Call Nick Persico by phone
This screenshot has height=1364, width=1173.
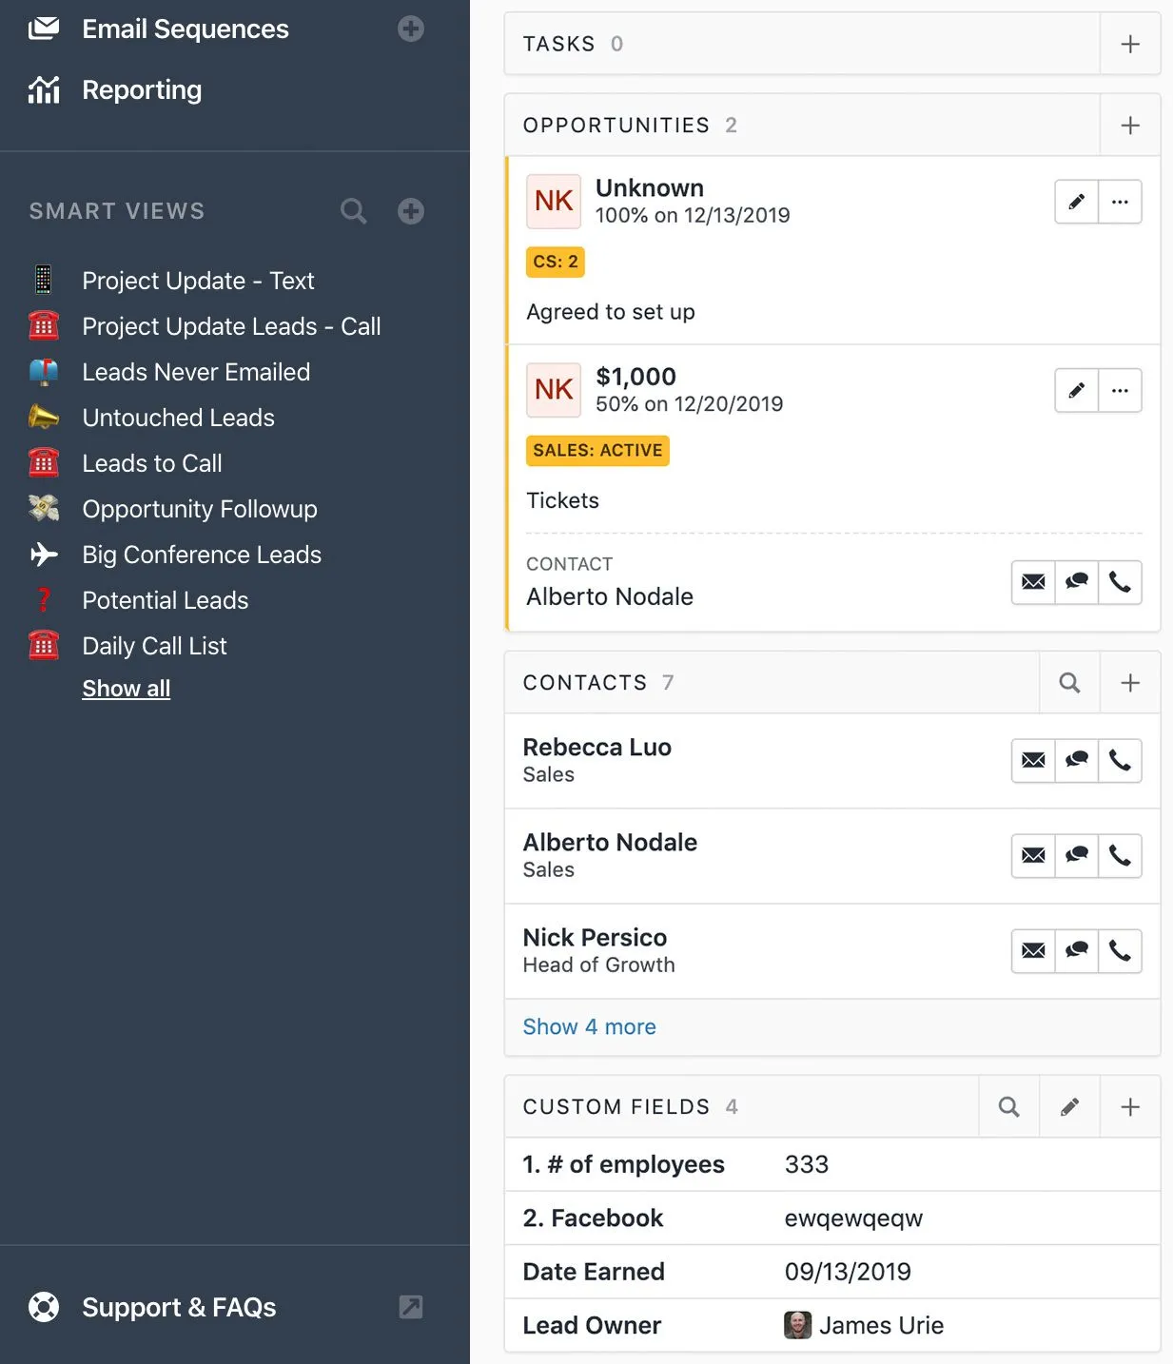coord(1120,950)
